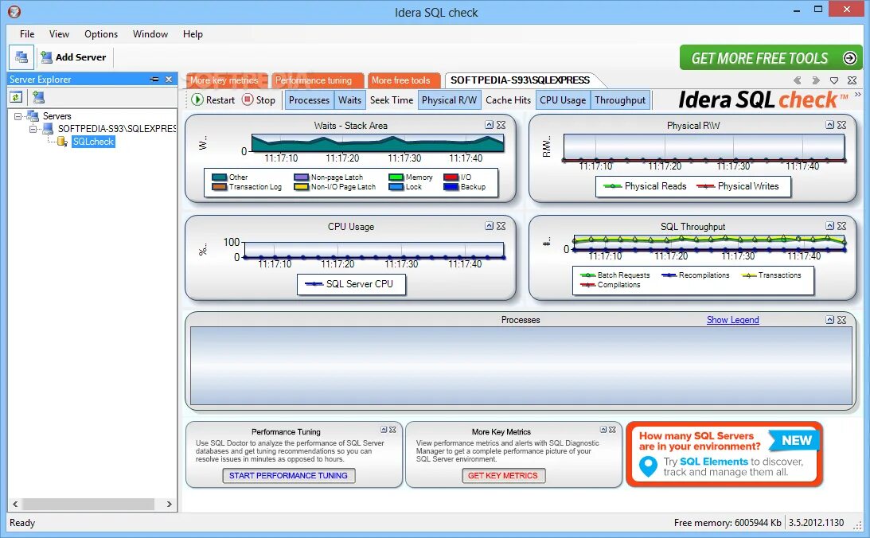
Task: Expand toolbar overflow chevron near logo
Action: [858, 95]
